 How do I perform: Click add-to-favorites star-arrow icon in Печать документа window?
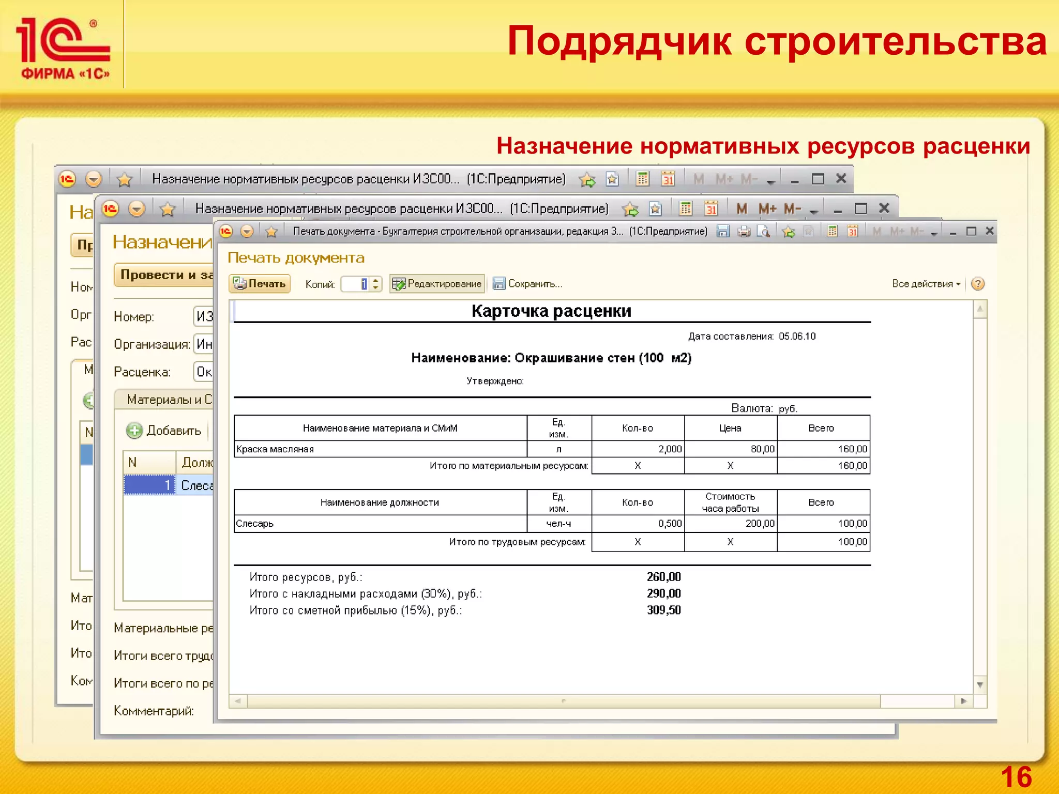coord(789,231)
